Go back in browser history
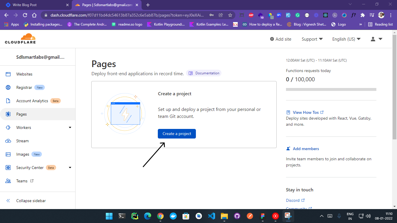Viewport: 397px width, 223px height. coord(6,15)
